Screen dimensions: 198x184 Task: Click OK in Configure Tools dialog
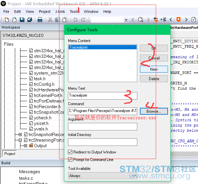point(154,48)
